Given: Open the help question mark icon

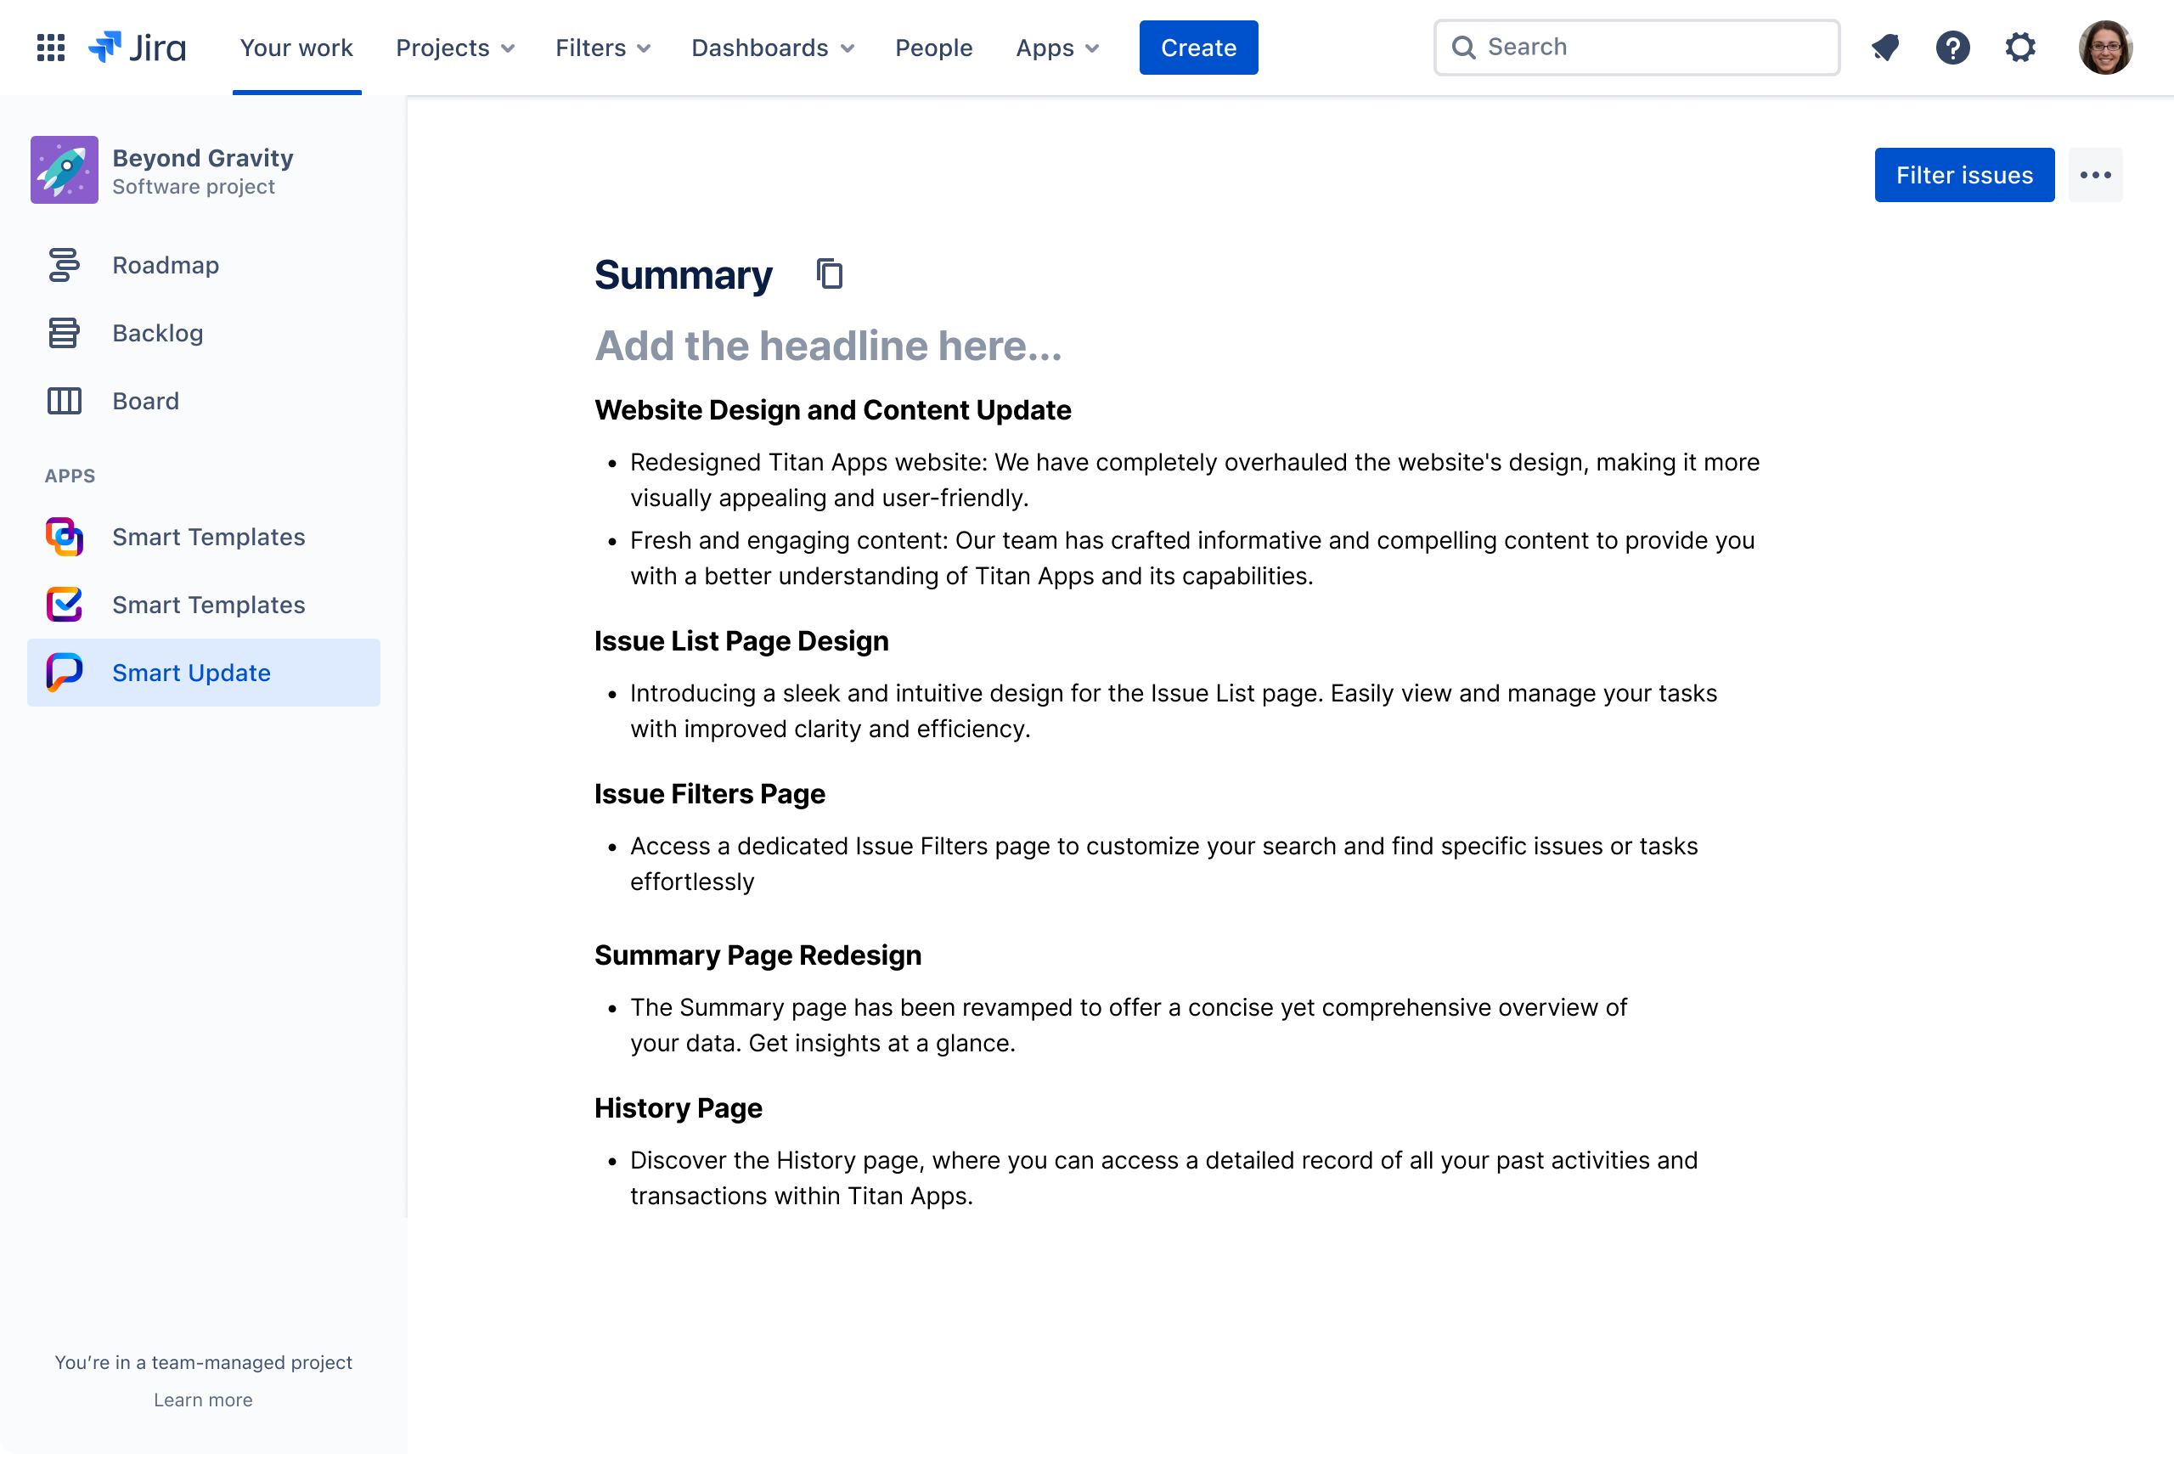Looking at the screenshot, I should pyautogui.click(x=1952, y=48).
